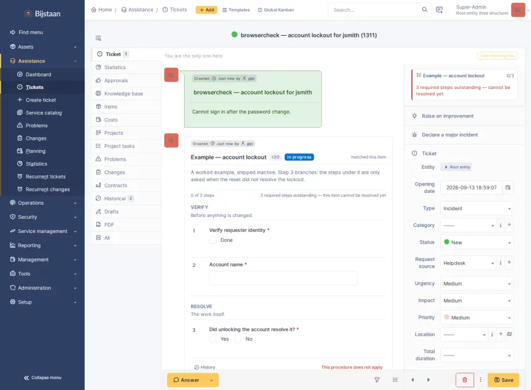
Task: Click the Answer button
Action: (x=186, y=380)
